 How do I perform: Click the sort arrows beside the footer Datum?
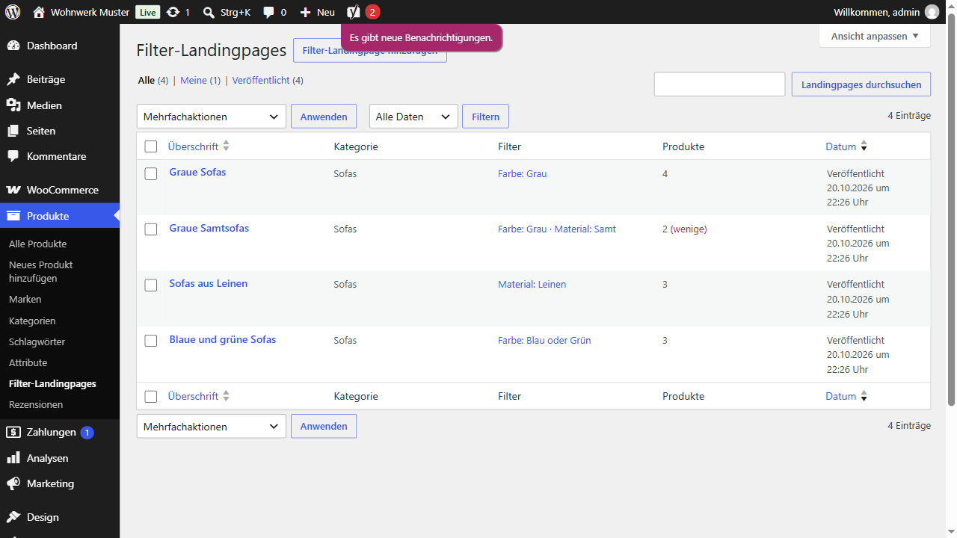click(x=864, y=396)
